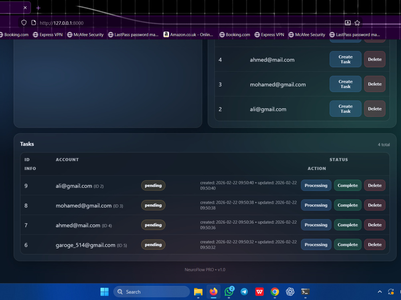Click the Tasks section heading
Screen dimensions: 401x300
pos(27,144)
